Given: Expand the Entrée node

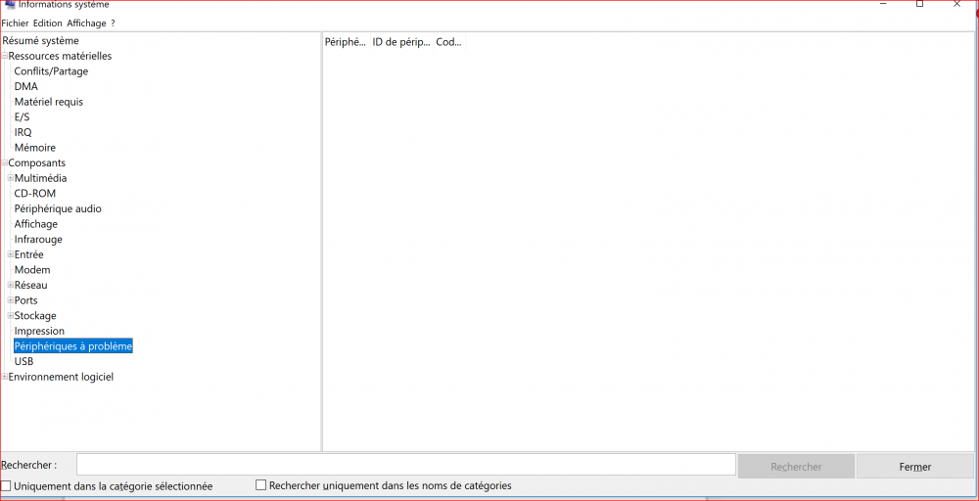Looking at the screenshot, I should pos(11,254).
